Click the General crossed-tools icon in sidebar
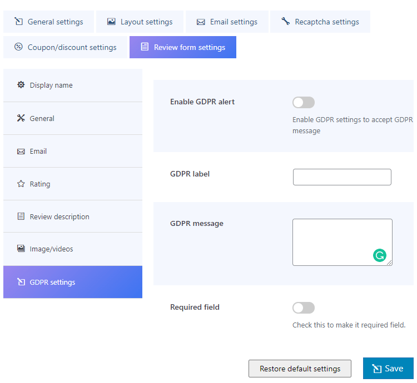The width and height of the screenshot is (417, 383). pyautogui.click(x=21, y=118)
